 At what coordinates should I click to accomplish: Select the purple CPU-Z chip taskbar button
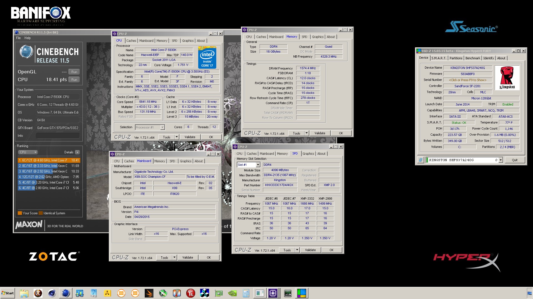click(x=273, y=293)
